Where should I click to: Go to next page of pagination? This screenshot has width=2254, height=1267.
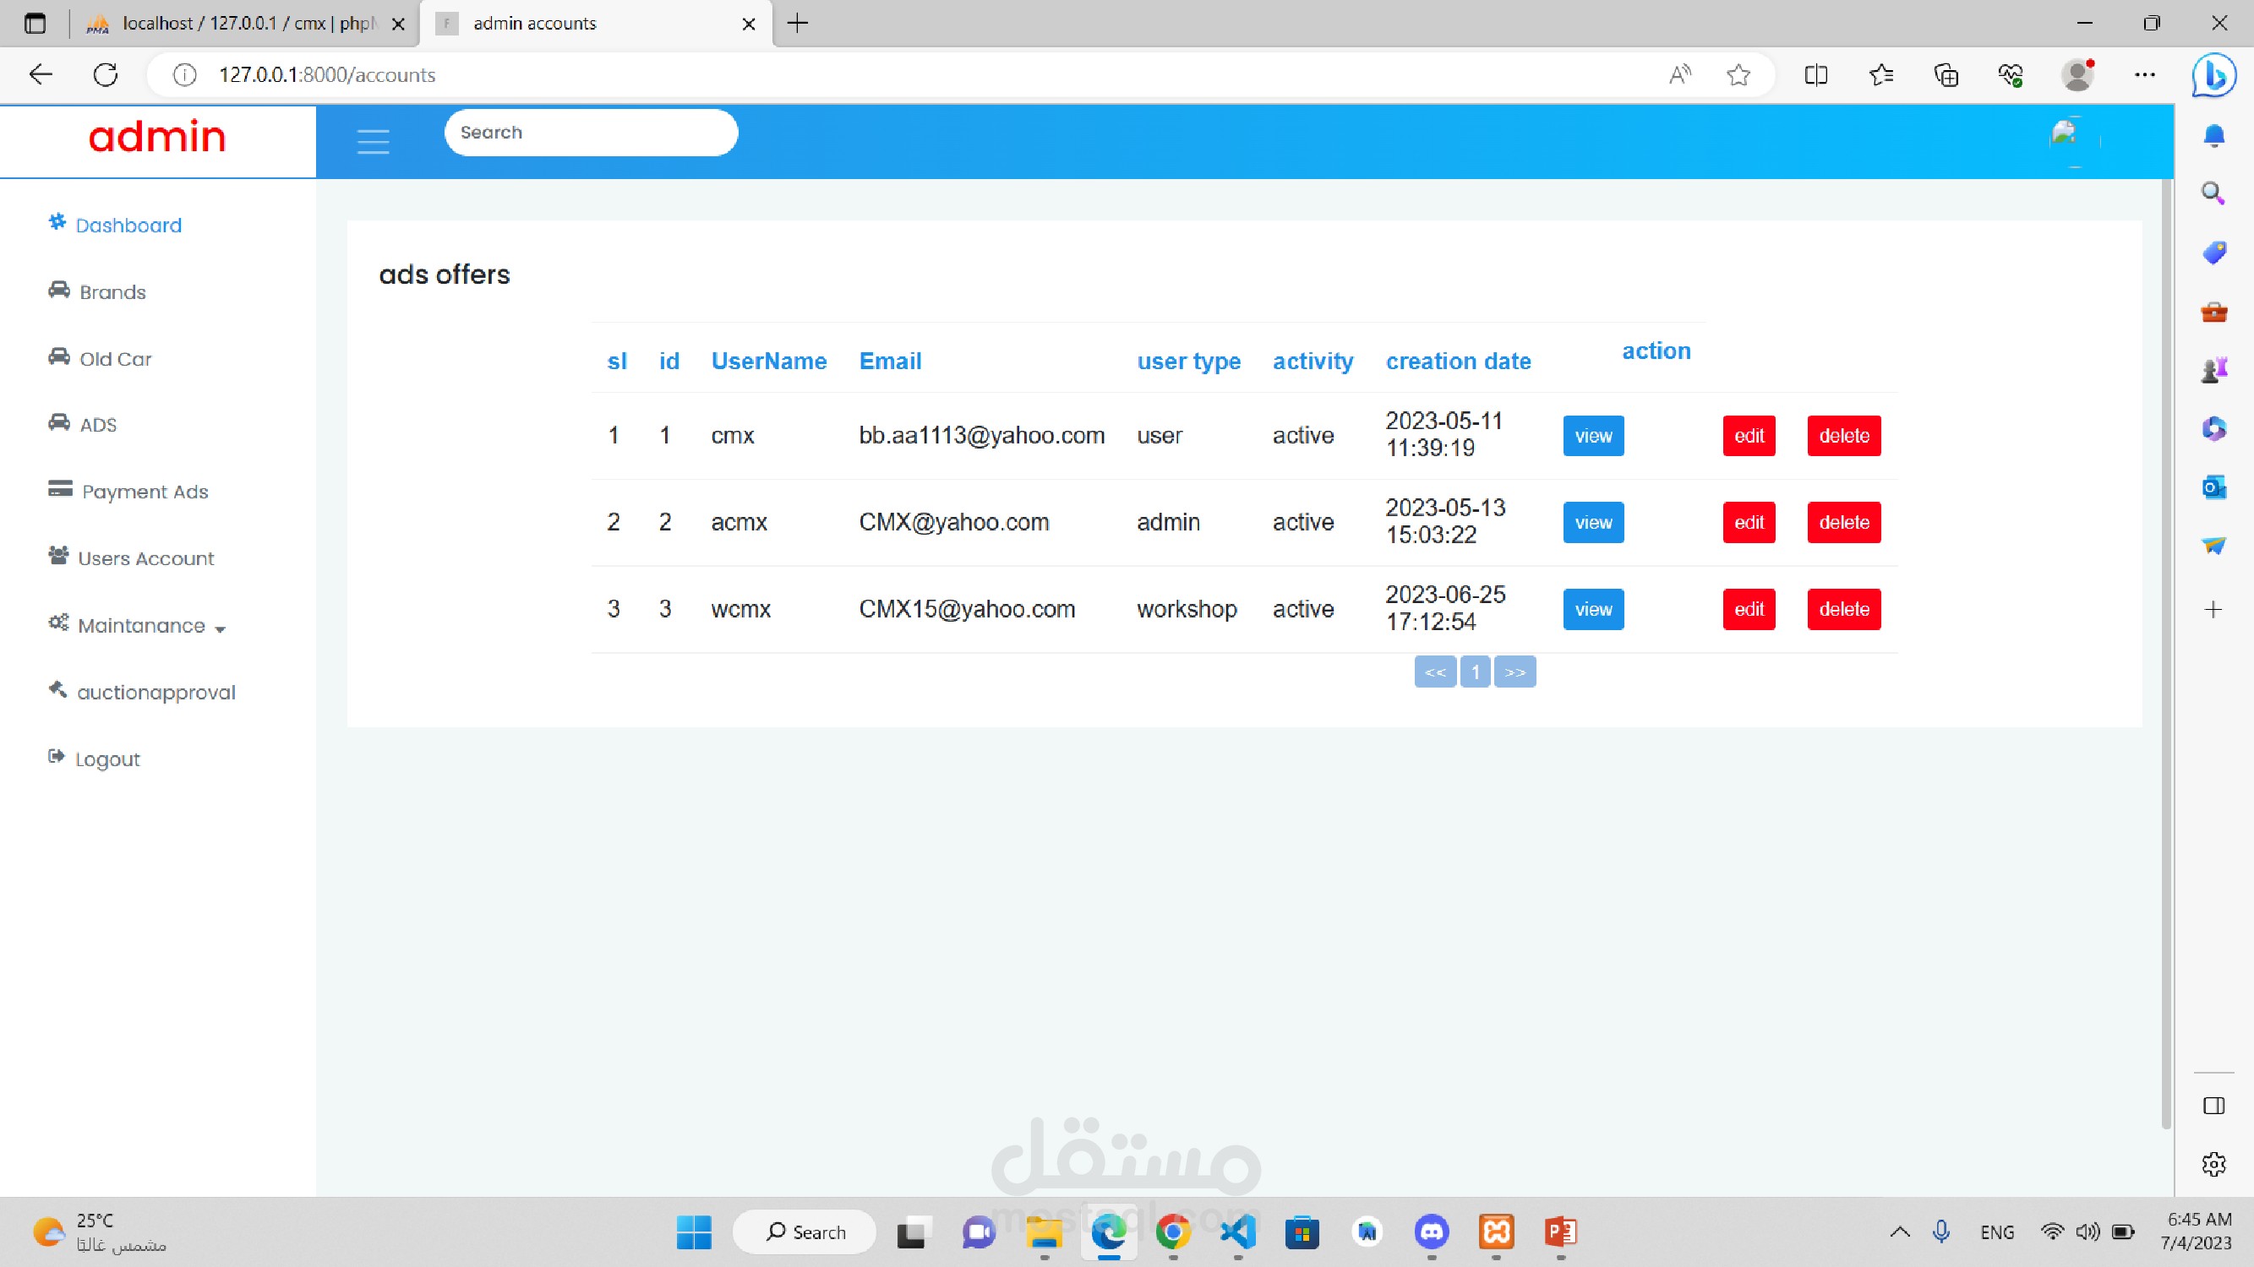[1514, 672]
